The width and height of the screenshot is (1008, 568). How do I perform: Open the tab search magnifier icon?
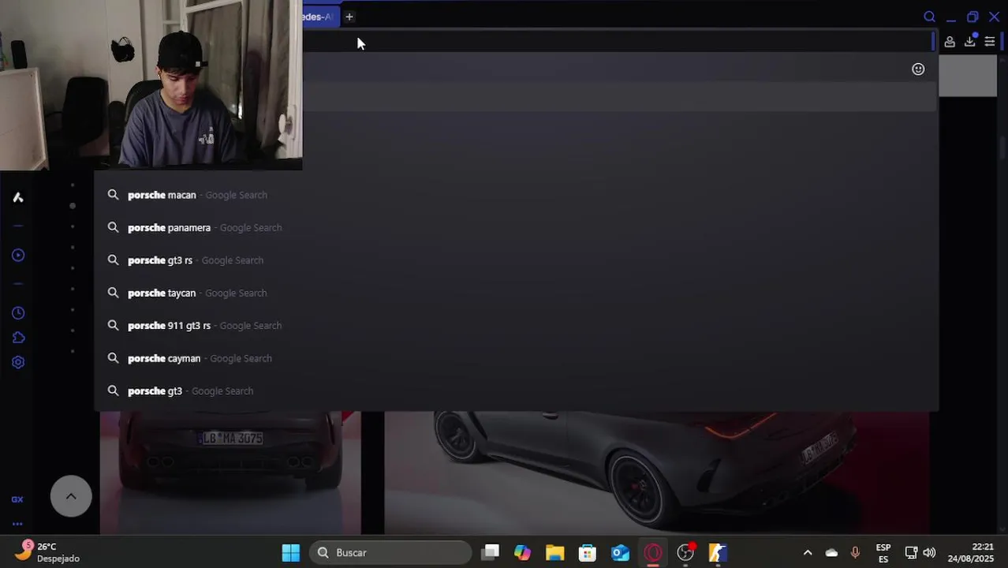929,17
